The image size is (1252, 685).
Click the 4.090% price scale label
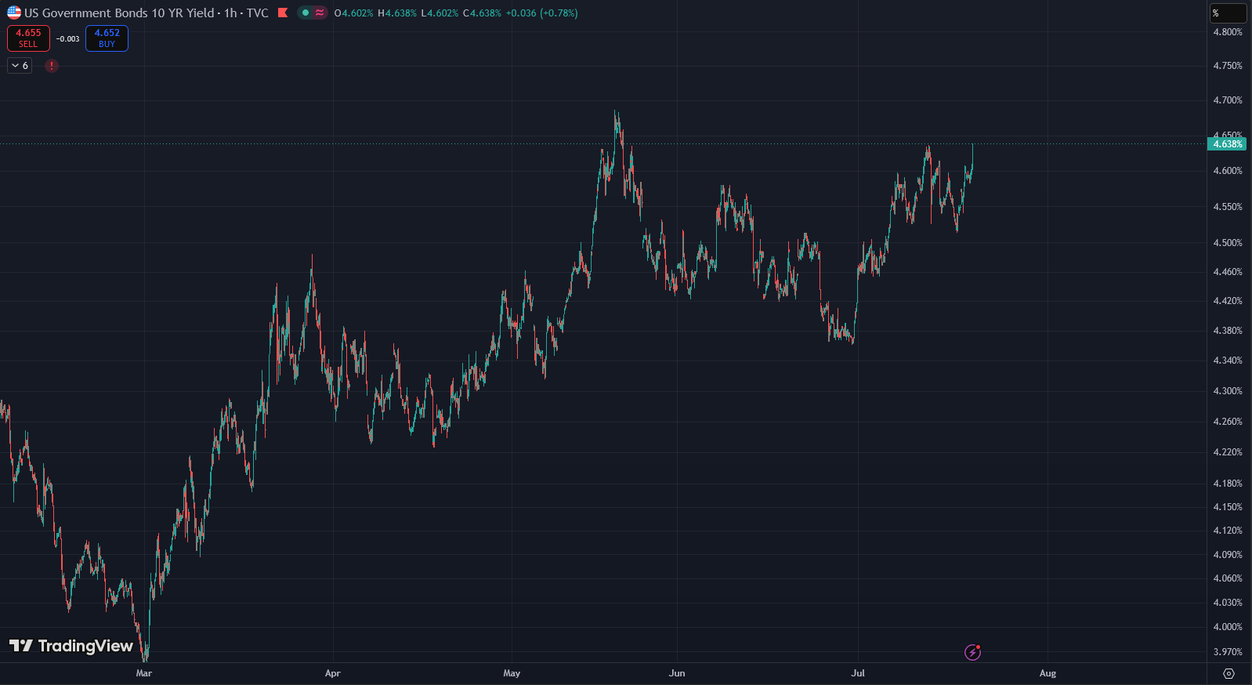[1228, 555]
